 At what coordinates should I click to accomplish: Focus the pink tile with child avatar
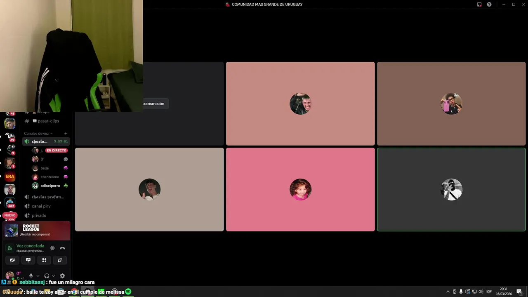pyautogui.click(x=300, y=189)
